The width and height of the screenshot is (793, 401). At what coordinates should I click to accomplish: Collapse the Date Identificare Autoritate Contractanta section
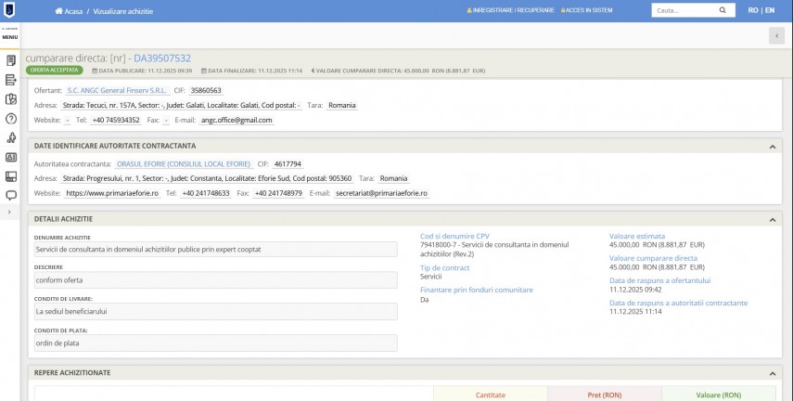click(x=773, y=147)
